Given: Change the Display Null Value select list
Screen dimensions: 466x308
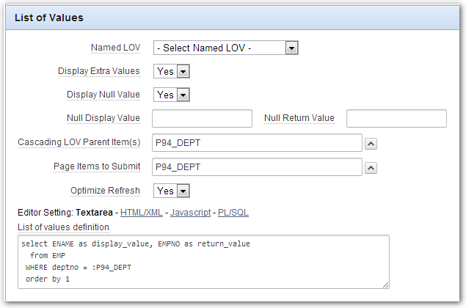Looking at the screenshot, I should coord(172,95).
